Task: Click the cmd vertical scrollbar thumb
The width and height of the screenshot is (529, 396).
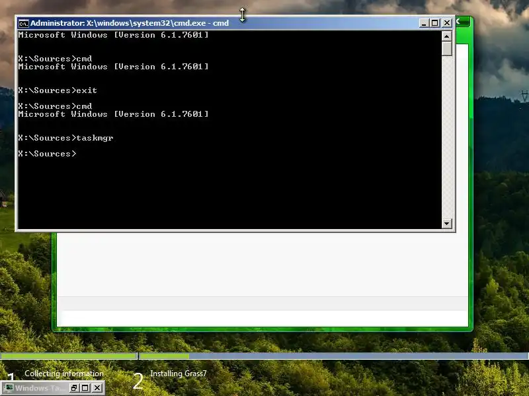Action: click(x=447, y=48)
